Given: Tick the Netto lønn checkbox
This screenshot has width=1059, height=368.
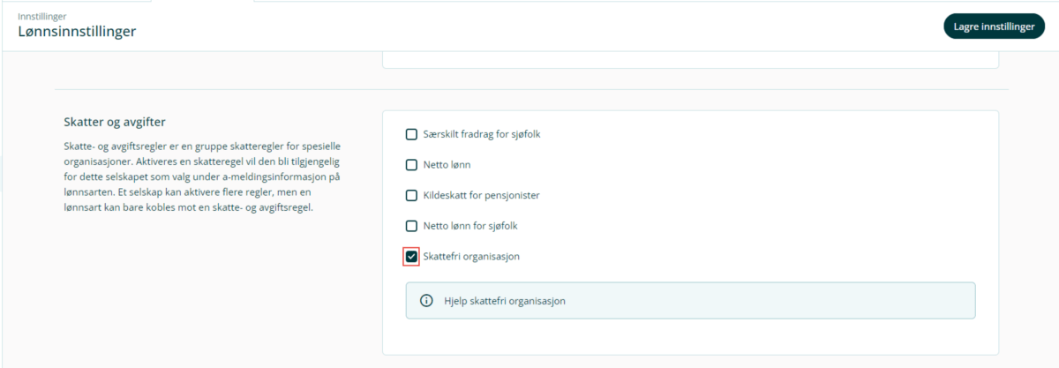Looking at the screenshot, I should click(411, 165).
